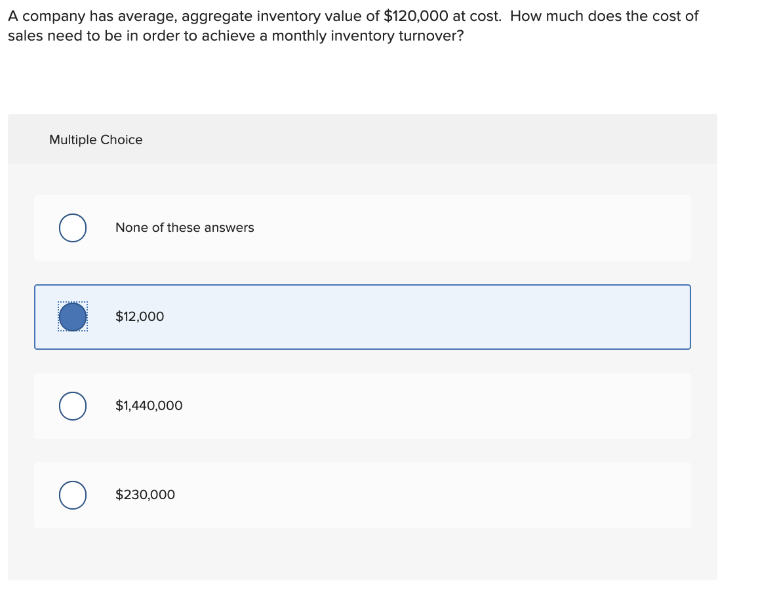Click the 'None of these answers' answer row
This screenshot has height=600, width=775.
click(x=363, y=228)
